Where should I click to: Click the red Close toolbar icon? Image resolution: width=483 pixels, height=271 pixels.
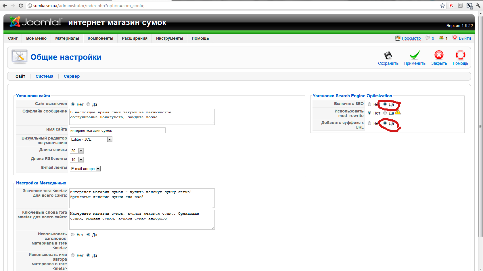point(439,55)
